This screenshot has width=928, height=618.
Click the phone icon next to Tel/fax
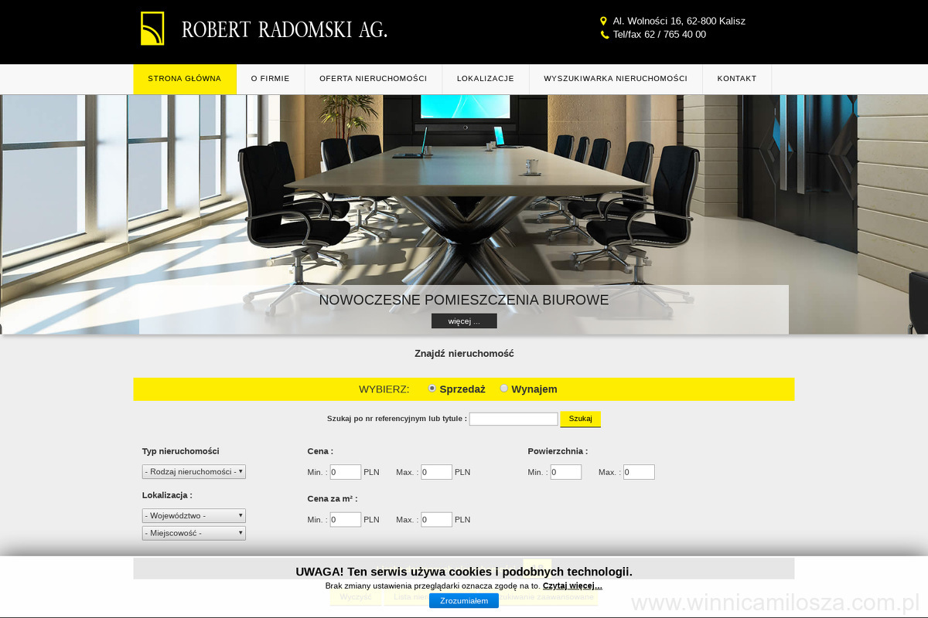coord(605,35)
